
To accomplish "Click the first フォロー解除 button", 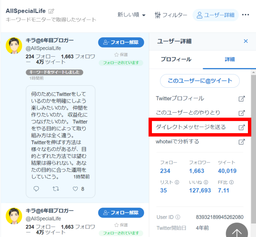I will (121, 42).
